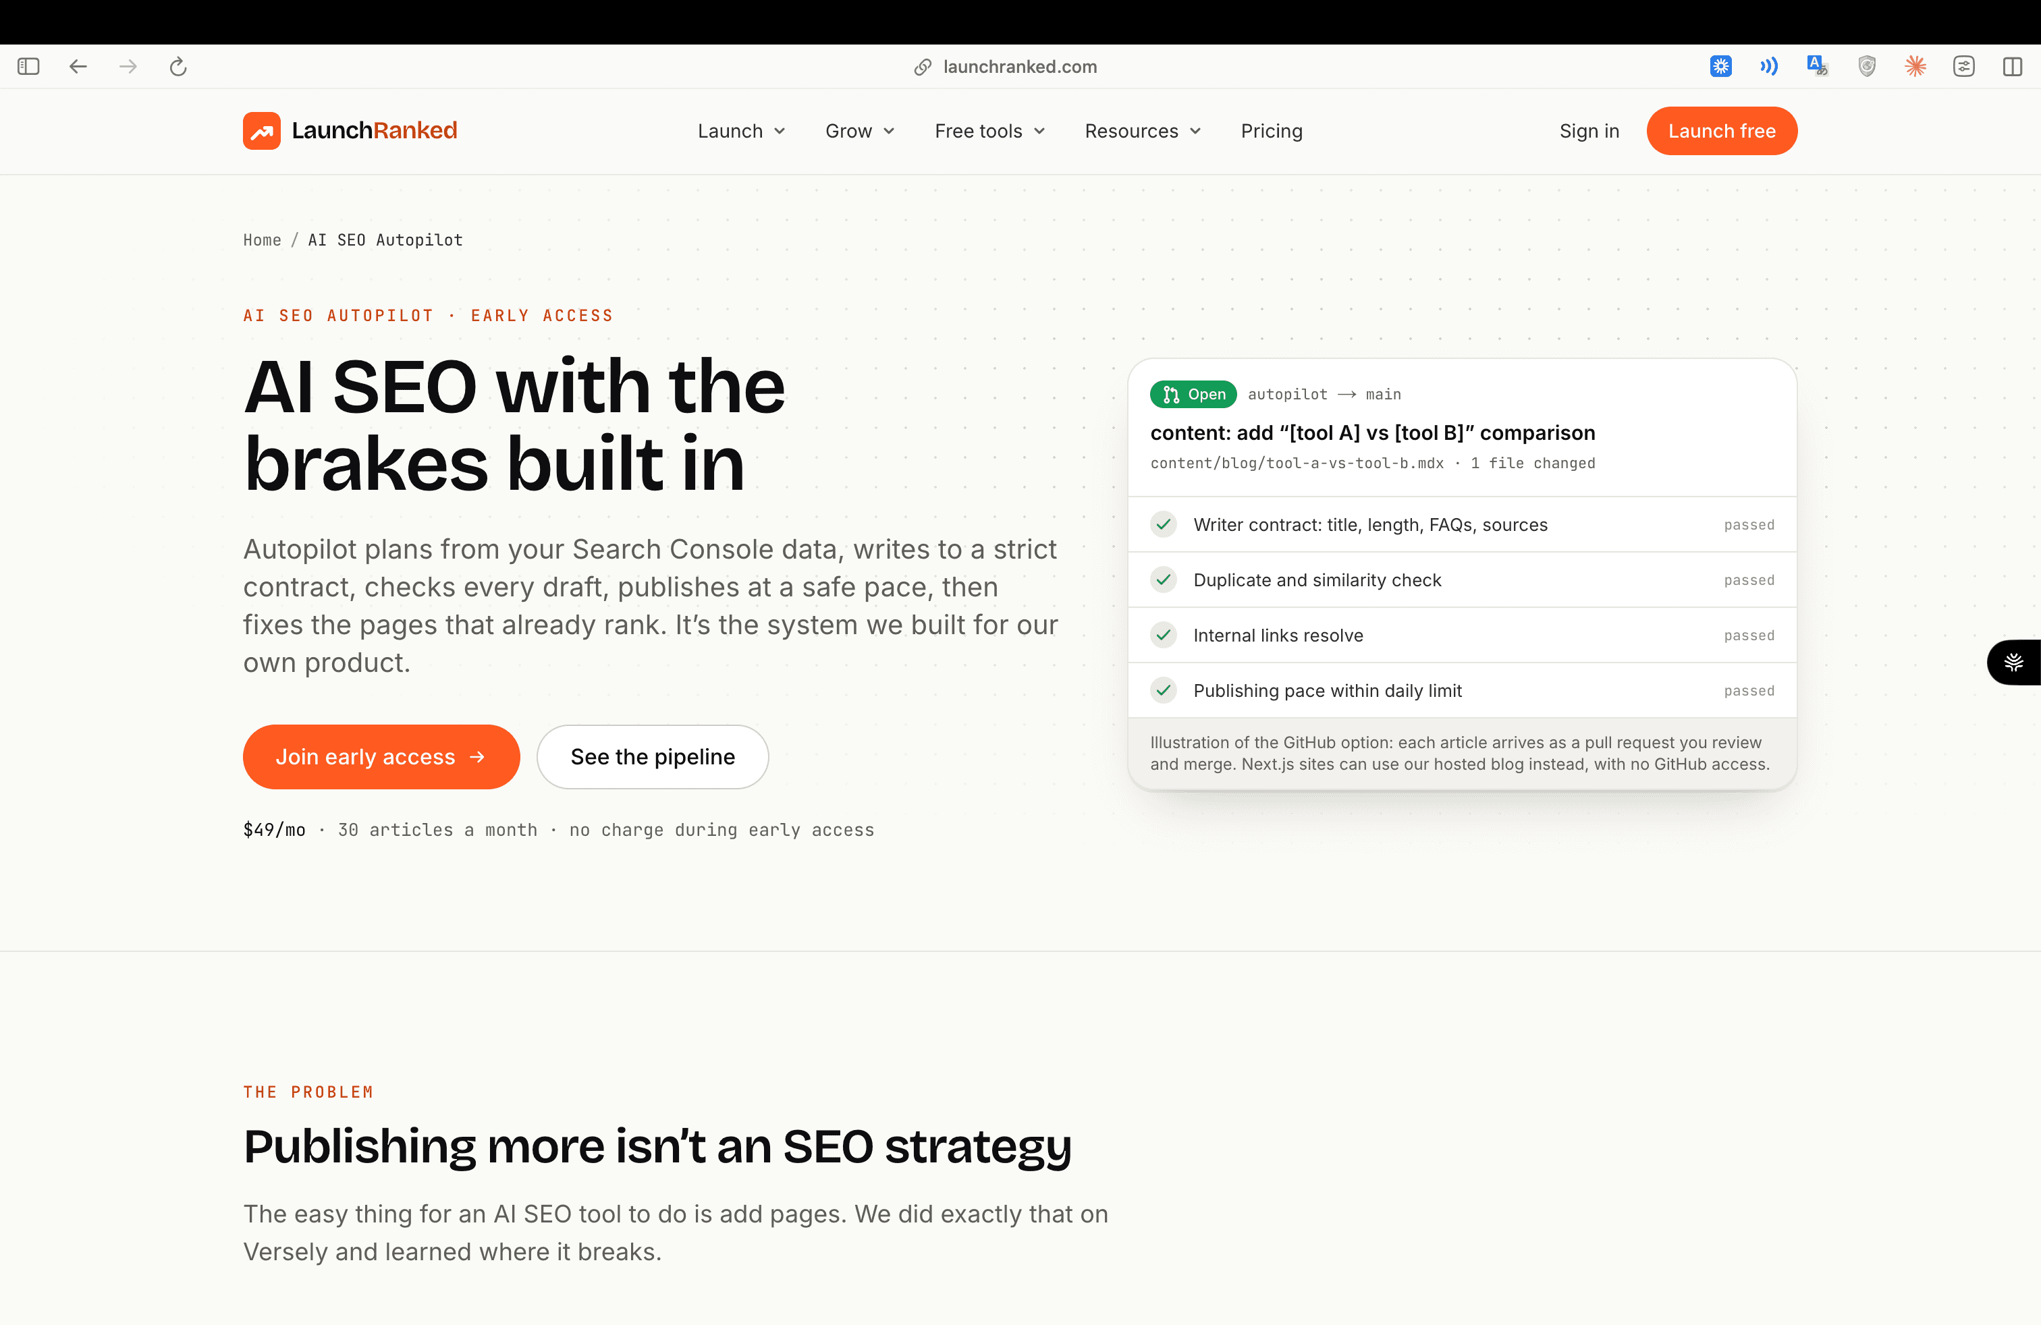The image size is (2041, 1325).
Task: Click the $49/mo pricing text
Action: 275,830
